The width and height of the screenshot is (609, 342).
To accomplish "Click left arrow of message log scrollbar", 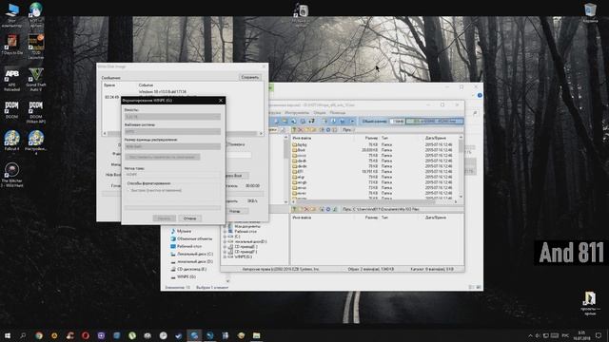I will [105, 133].
